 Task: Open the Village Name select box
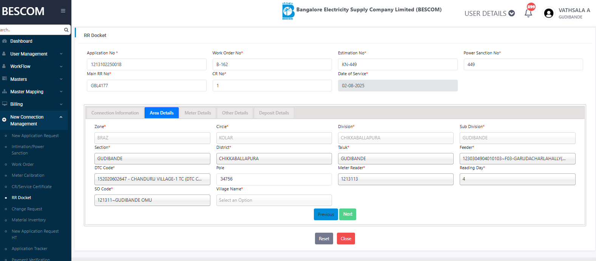pos(274,200)
